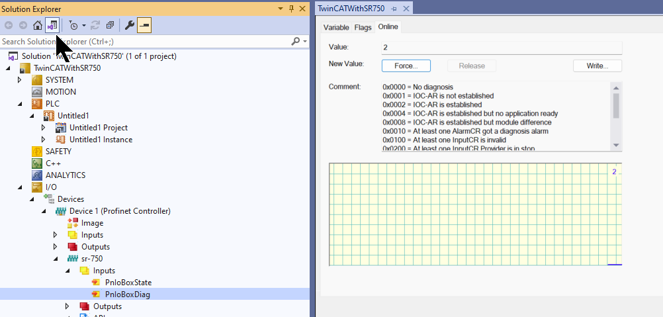
Task: Select the sr-750 device icon
Action: (73, 259)
